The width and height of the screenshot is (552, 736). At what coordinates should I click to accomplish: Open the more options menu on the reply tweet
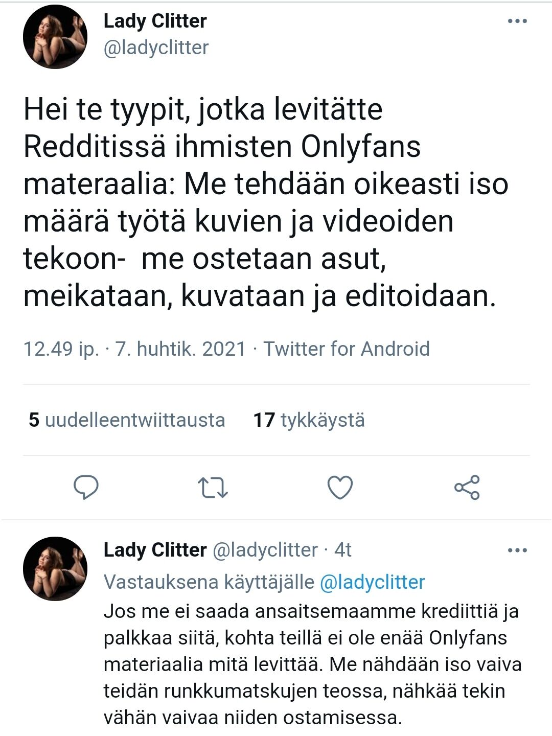518,549
